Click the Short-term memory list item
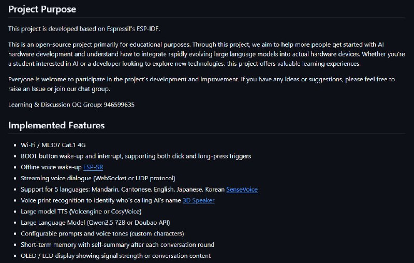 (117, 245)
